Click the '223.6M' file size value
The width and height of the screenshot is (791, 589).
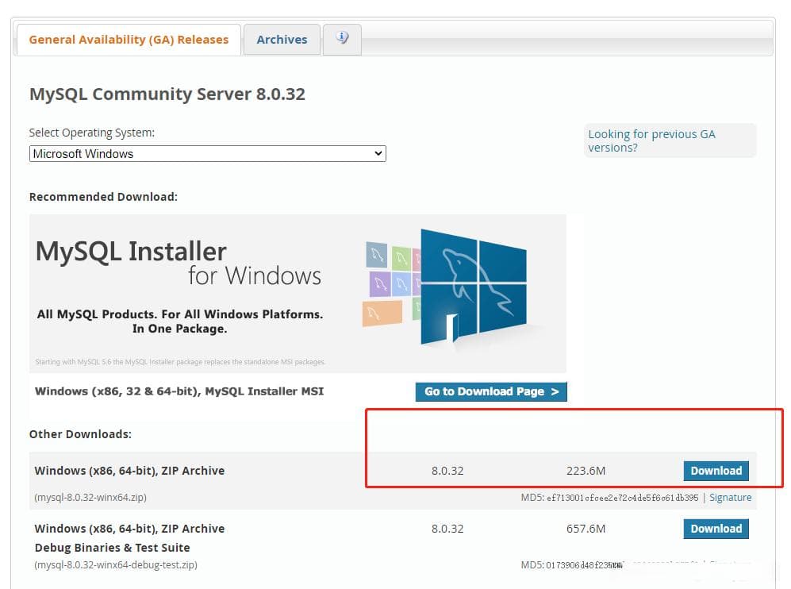586,471
